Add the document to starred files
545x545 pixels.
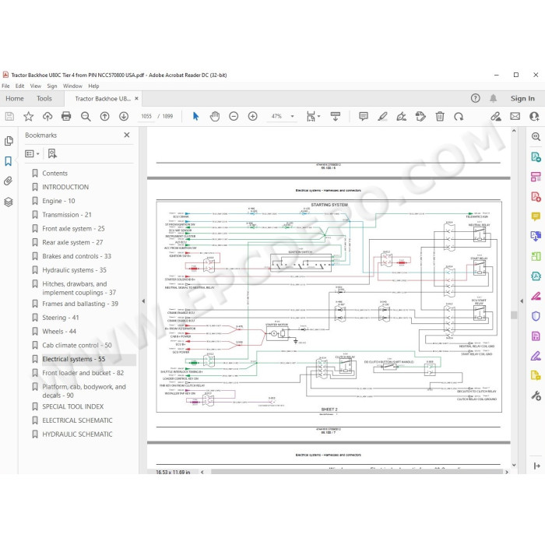[29, 117]
